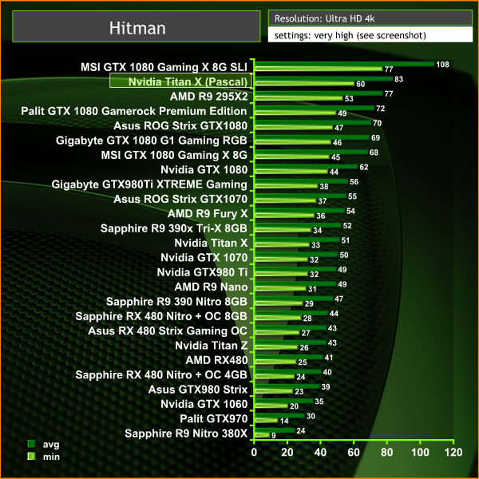Click the 56 avg value for Gigabyte GTX980Ti
479x479 pixels.
tap(354, 182)
